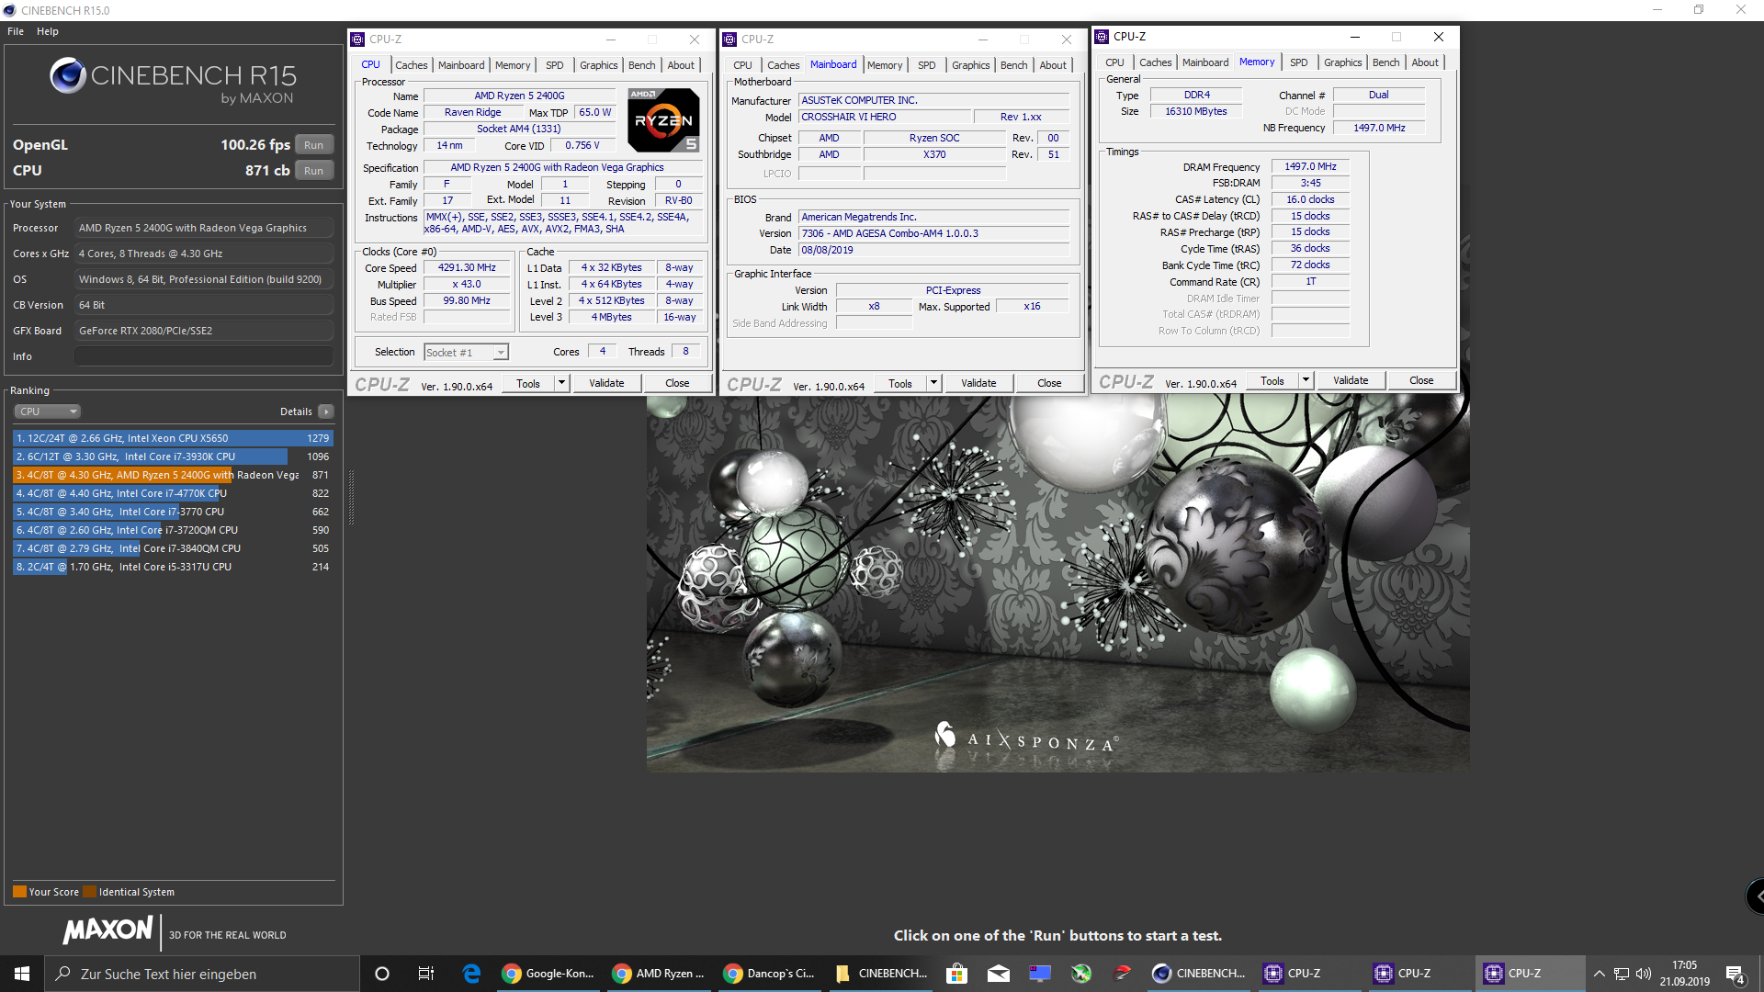
Task: Switch to AMD Ryzen Chrome taskbar window
Action: 660,974
